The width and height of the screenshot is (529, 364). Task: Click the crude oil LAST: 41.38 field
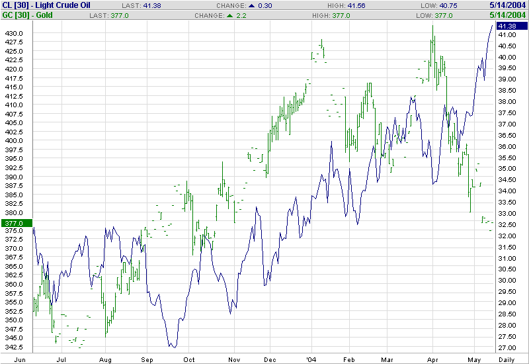(142, 5)
